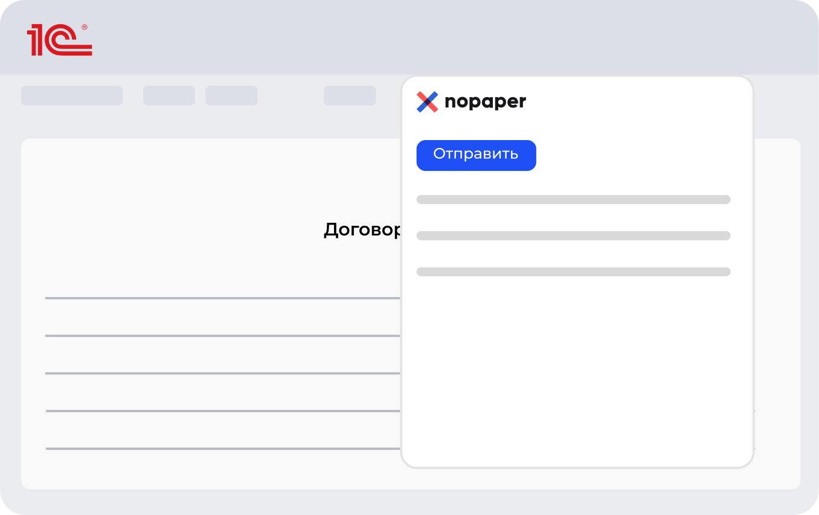Image resolution: width=819 pixels, height=515 pixels.
Task: Click the 1C logo in header
Action: tap(59, 40)
